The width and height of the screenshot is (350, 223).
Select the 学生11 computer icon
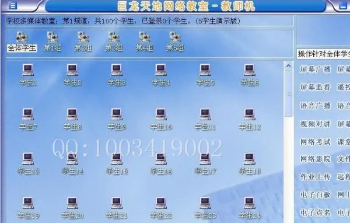click(x=205, y=114)
